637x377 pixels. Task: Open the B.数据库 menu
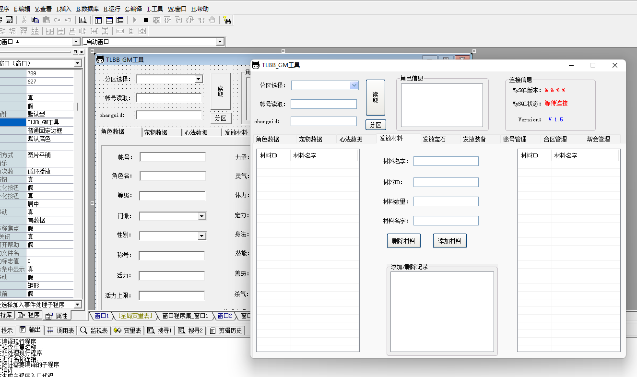click(x=87, y=9)
